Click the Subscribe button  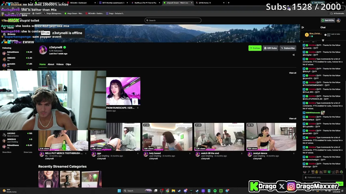[x=288, y=48]
